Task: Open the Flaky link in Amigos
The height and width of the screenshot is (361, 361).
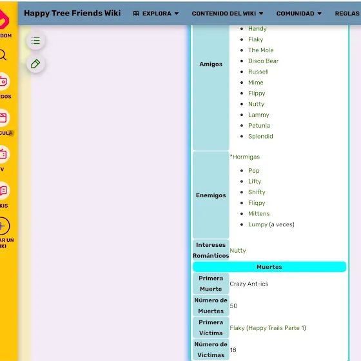Action: coord(255,39)
